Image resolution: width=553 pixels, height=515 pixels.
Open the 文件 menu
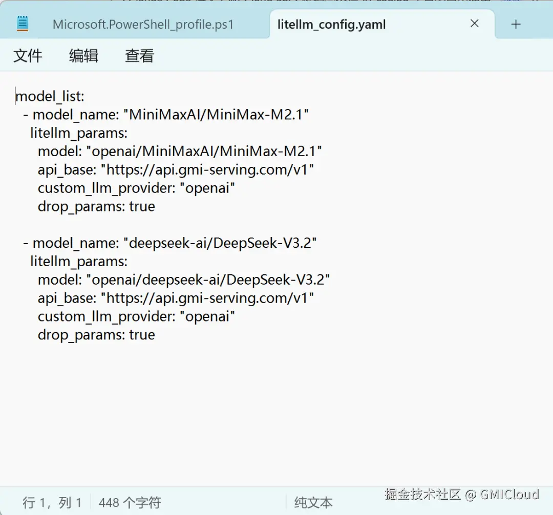[28, 56]
